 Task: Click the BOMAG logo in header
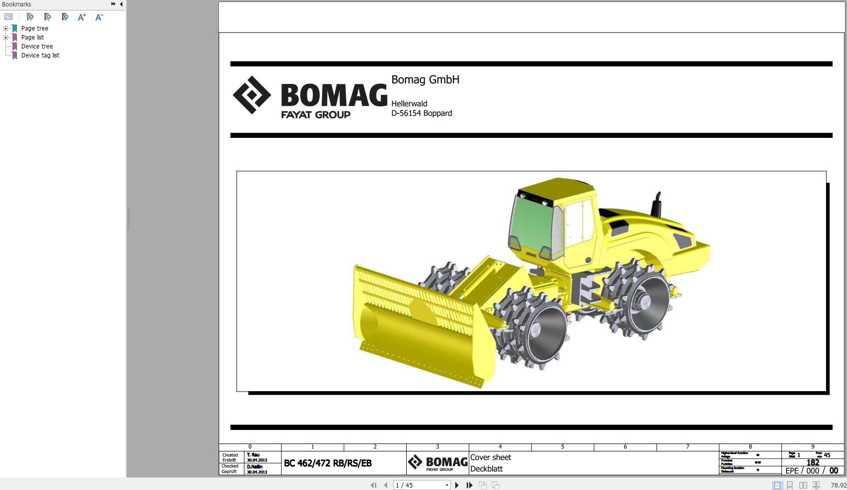click(x=310, y=97)
